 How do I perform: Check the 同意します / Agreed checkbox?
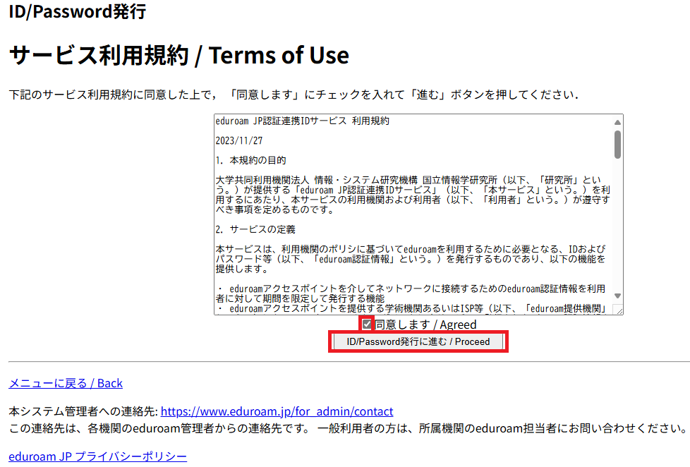(x=367, y=325)
